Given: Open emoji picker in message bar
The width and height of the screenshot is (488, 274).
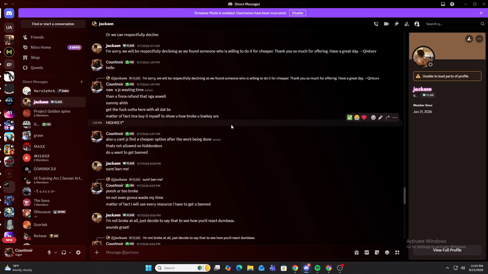Looking at the screenshot, I should pyautogui.click(x=387, y=252).
